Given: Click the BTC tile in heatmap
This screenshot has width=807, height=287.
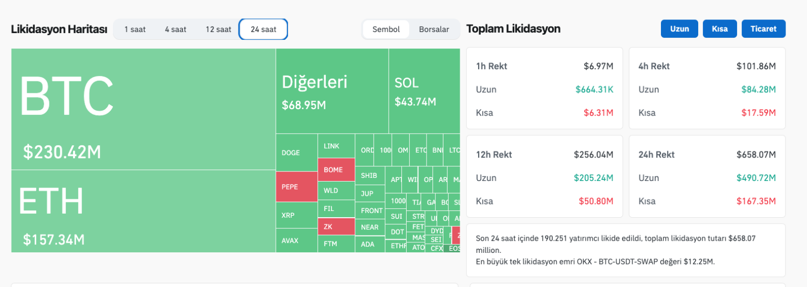Looking at the screenshot, I should click(143, 109).
